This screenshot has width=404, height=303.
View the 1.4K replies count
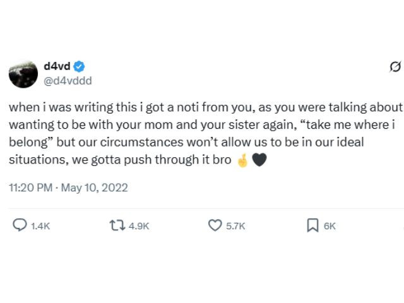click(x=40, y=226)
